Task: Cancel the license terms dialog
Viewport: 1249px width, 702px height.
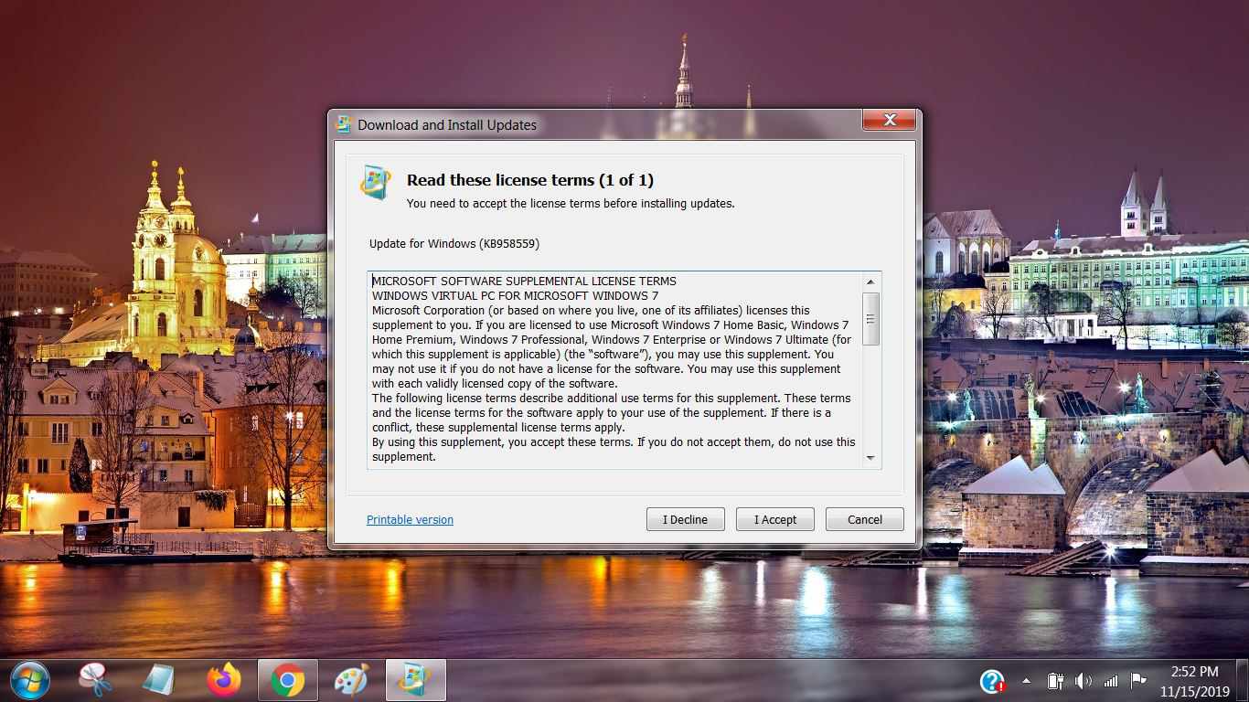Action: pos(864,519)
